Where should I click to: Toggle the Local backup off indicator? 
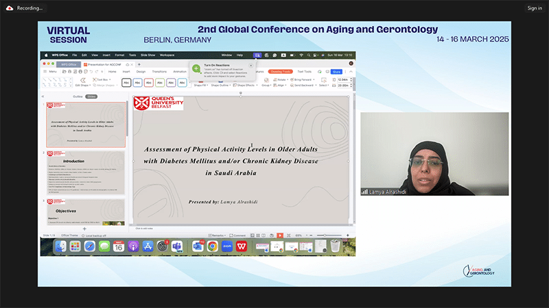pos(97,235)
